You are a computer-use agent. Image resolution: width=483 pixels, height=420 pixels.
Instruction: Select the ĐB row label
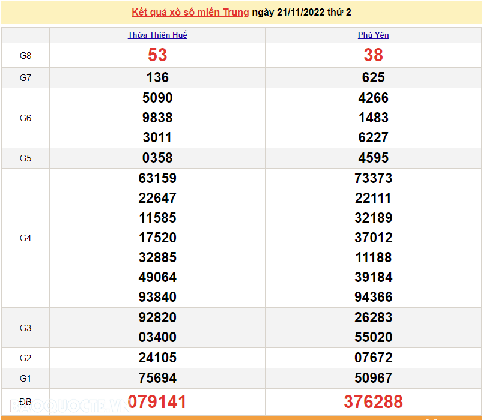pyautogui.click(x=25, y=401)
